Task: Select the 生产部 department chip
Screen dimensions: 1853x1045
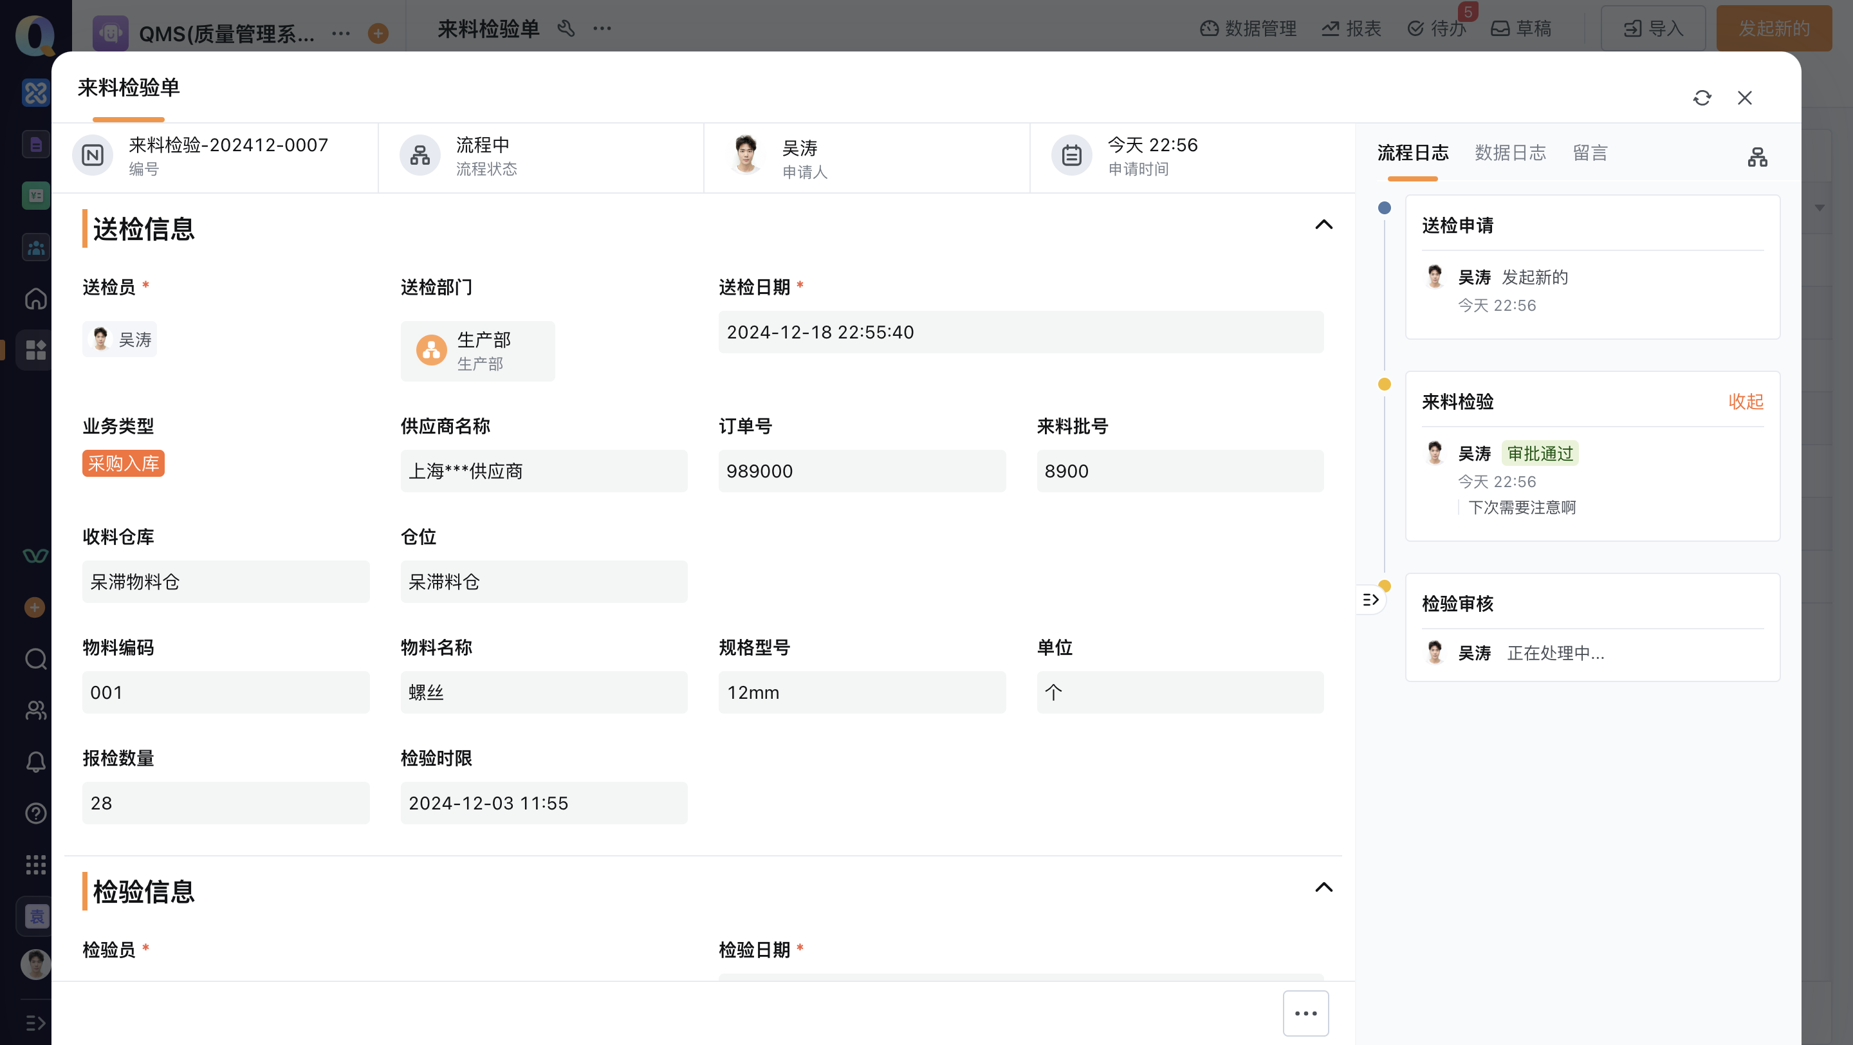Action: 477,351
